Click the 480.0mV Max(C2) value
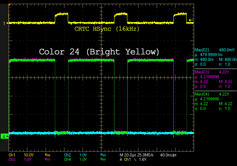This screenshot has height=166, width=237. pyautogui.click(x=227, y=50)
